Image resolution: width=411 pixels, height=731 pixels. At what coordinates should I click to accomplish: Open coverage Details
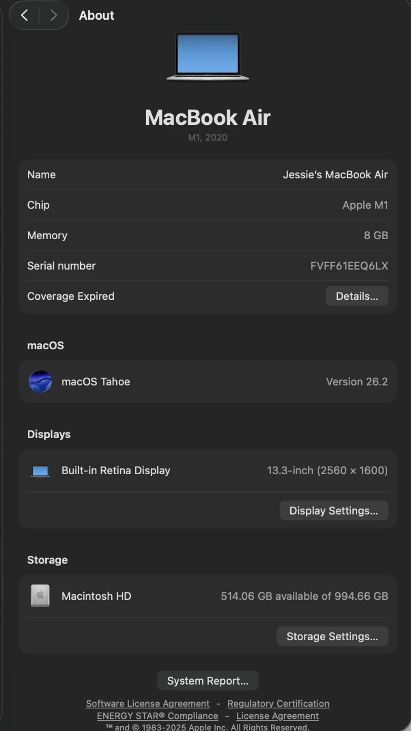357,296
